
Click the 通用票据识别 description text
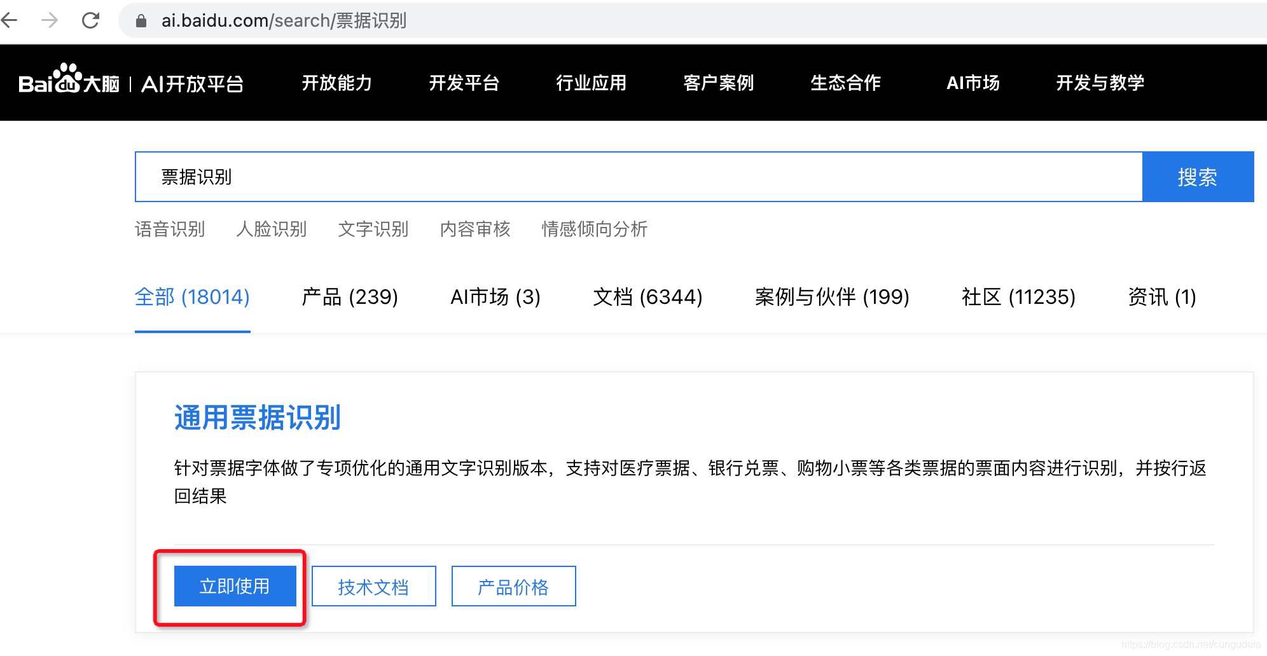691,482
